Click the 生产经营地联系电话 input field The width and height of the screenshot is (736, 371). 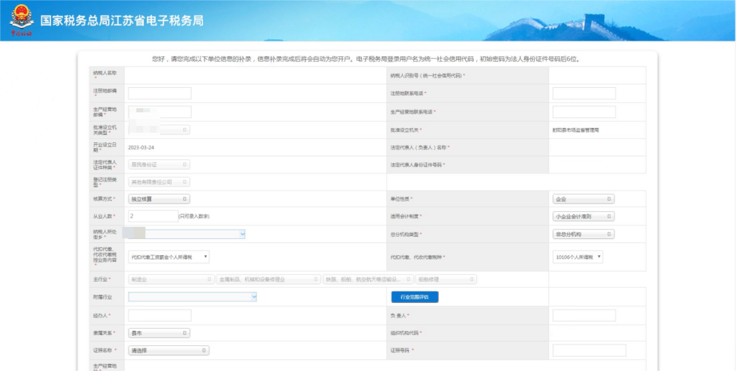pos(583,112)
